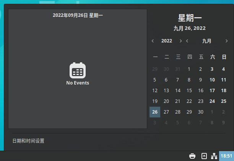Select September 1 in the calendar
The width and height of the screenshot is (234, 161).
(189, 69)
